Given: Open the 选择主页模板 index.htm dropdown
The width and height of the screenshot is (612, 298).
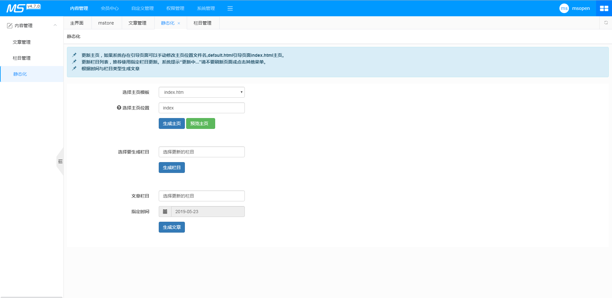Looking at the screenshot, I should (202, 92).
